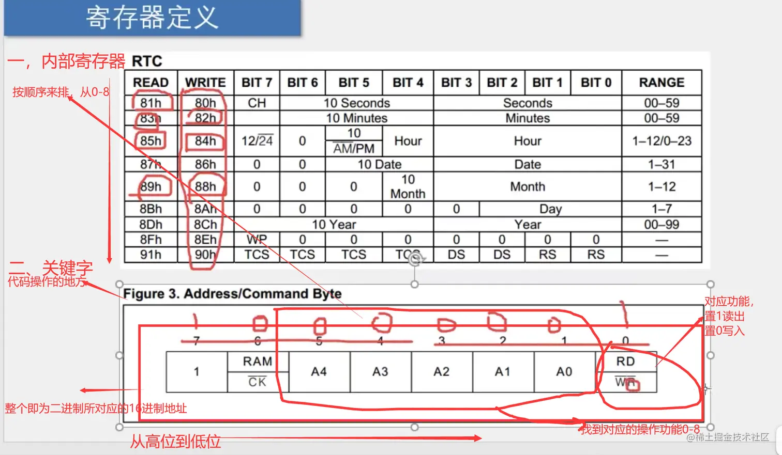This screenshot has width=782, height=455.
Task: Click the 12/24 cell in the hour row
Action: (x=257, y=141)
